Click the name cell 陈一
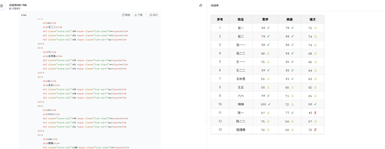Image resolution: width=385 pixels, height=149 pixels. tap(241, 113)
